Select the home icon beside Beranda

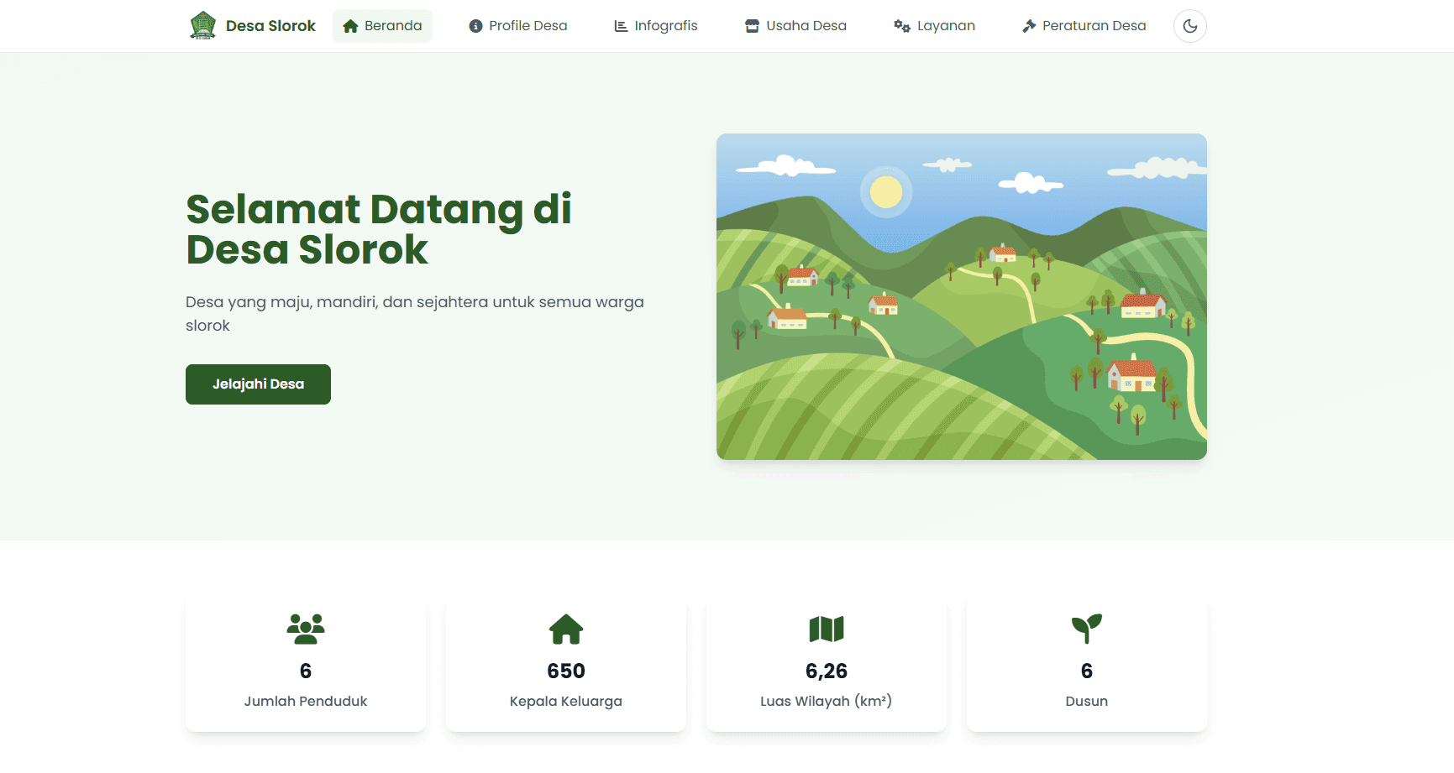(349, 26)
